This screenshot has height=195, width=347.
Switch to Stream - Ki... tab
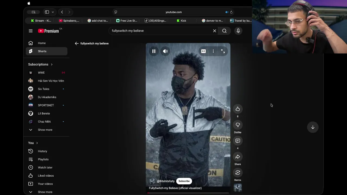click(x=41, y=21)
